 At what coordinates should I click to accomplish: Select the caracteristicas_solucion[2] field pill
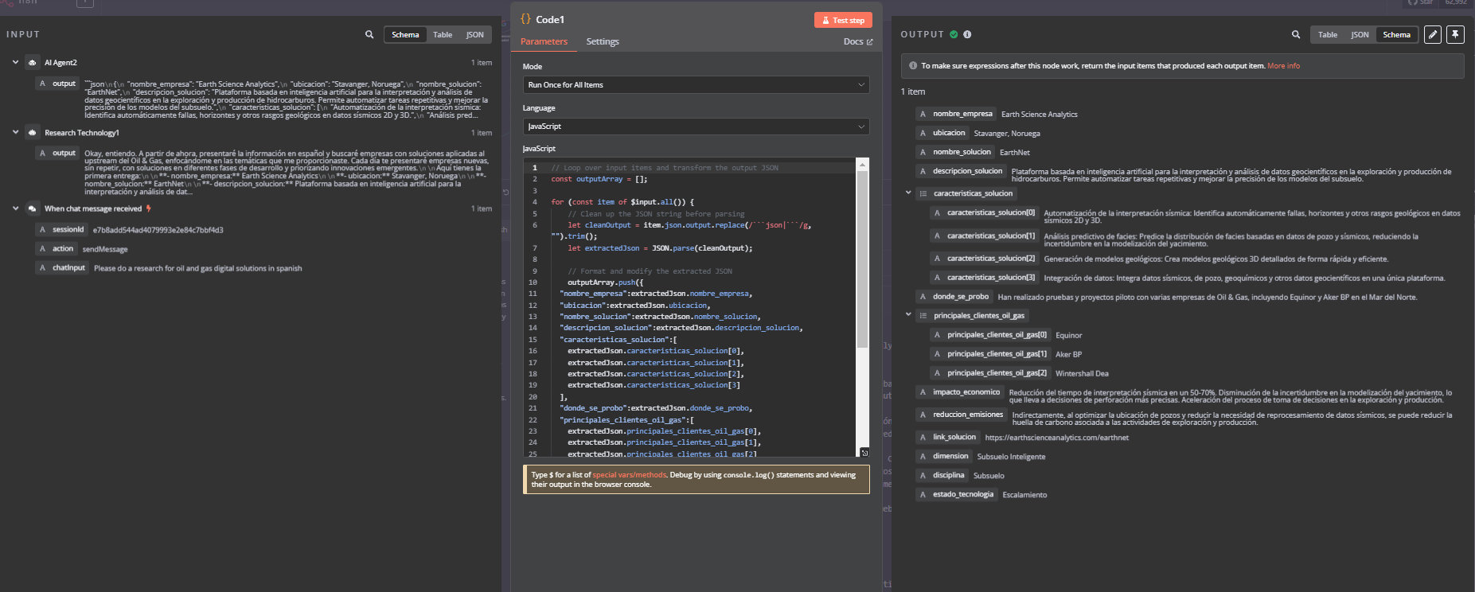point(984,258)
